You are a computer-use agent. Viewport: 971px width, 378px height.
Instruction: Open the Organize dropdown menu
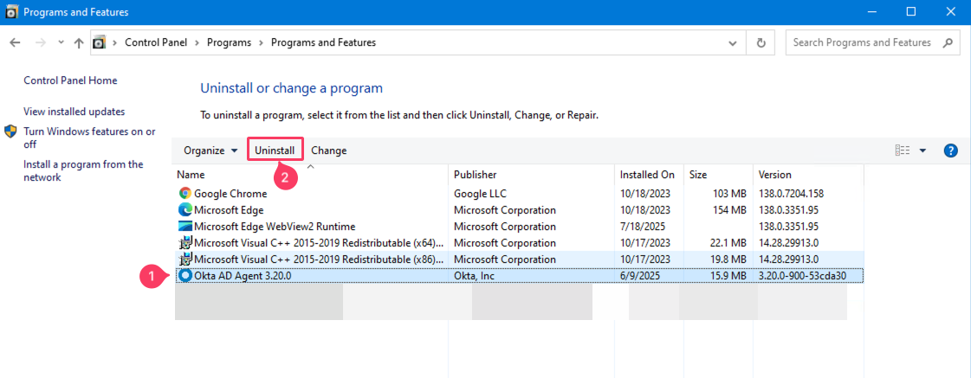(210, 151)
